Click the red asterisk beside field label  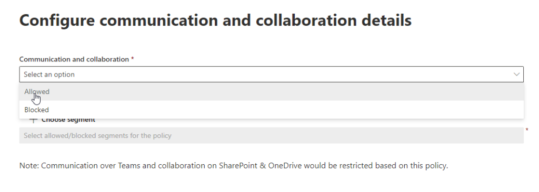pyautogui.click(x=132, y=59)
